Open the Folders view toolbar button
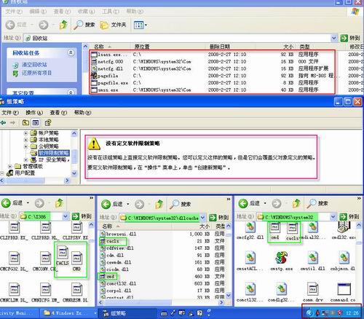This screenshot has width=364, height=319. [x=114, y=25]
